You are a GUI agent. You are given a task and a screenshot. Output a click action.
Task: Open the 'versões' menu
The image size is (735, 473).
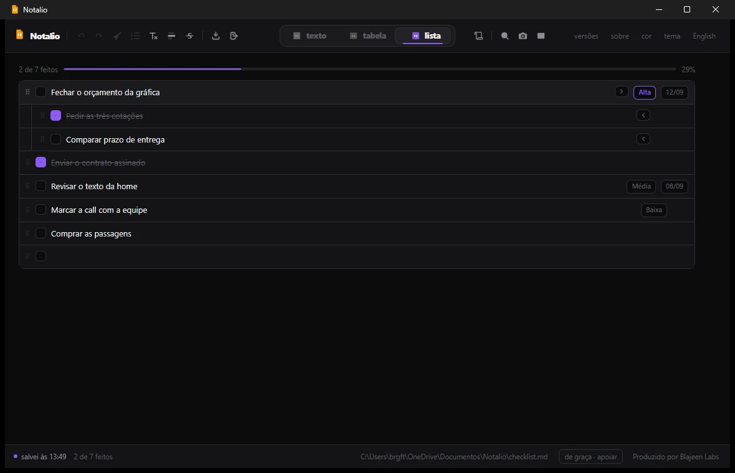point(586,36)
